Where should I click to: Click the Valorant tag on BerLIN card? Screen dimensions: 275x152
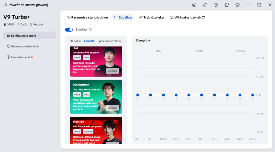[x=88, y=132]
